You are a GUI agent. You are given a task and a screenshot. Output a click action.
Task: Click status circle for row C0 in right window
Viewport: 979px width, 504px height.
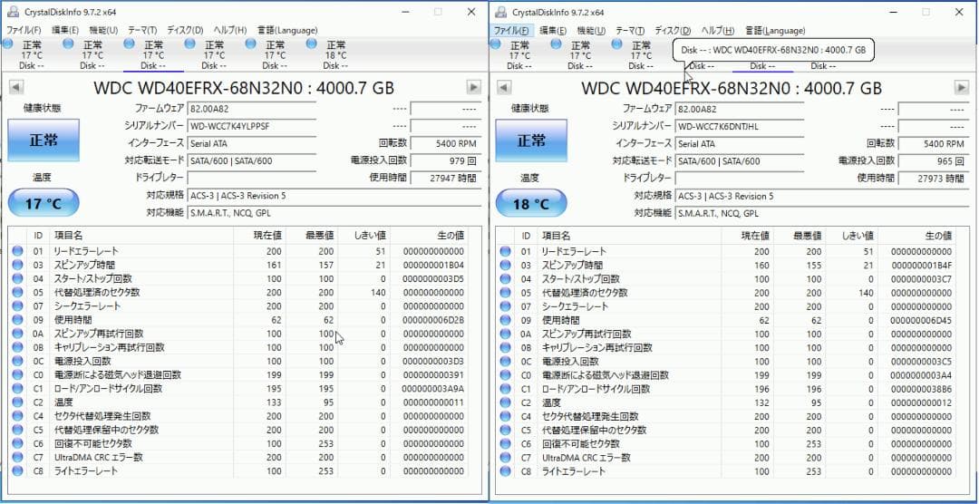point(505,374)
